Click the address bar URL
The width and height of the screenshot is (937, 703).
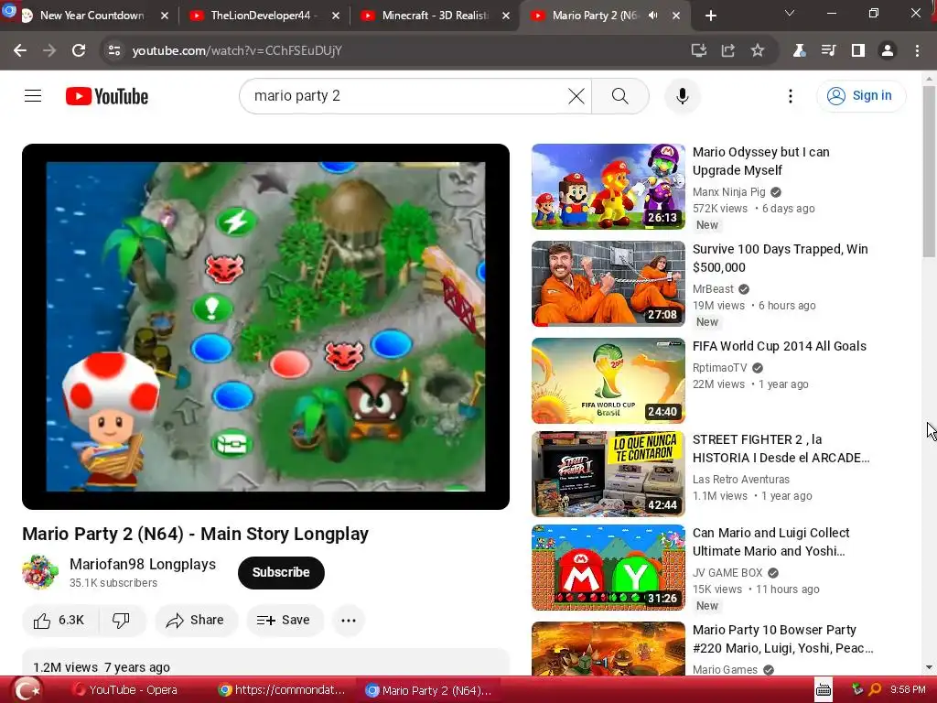pyautogui.click(x=237, y=50)
